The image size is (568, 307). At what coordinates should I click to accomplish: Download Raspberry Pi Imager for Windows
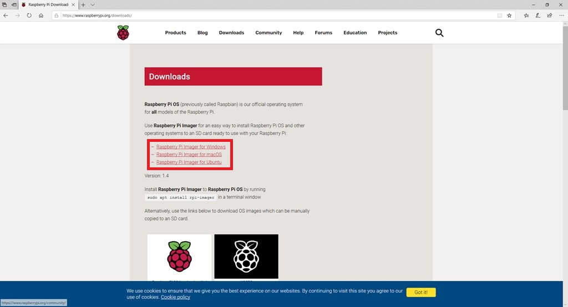point(191,147)
